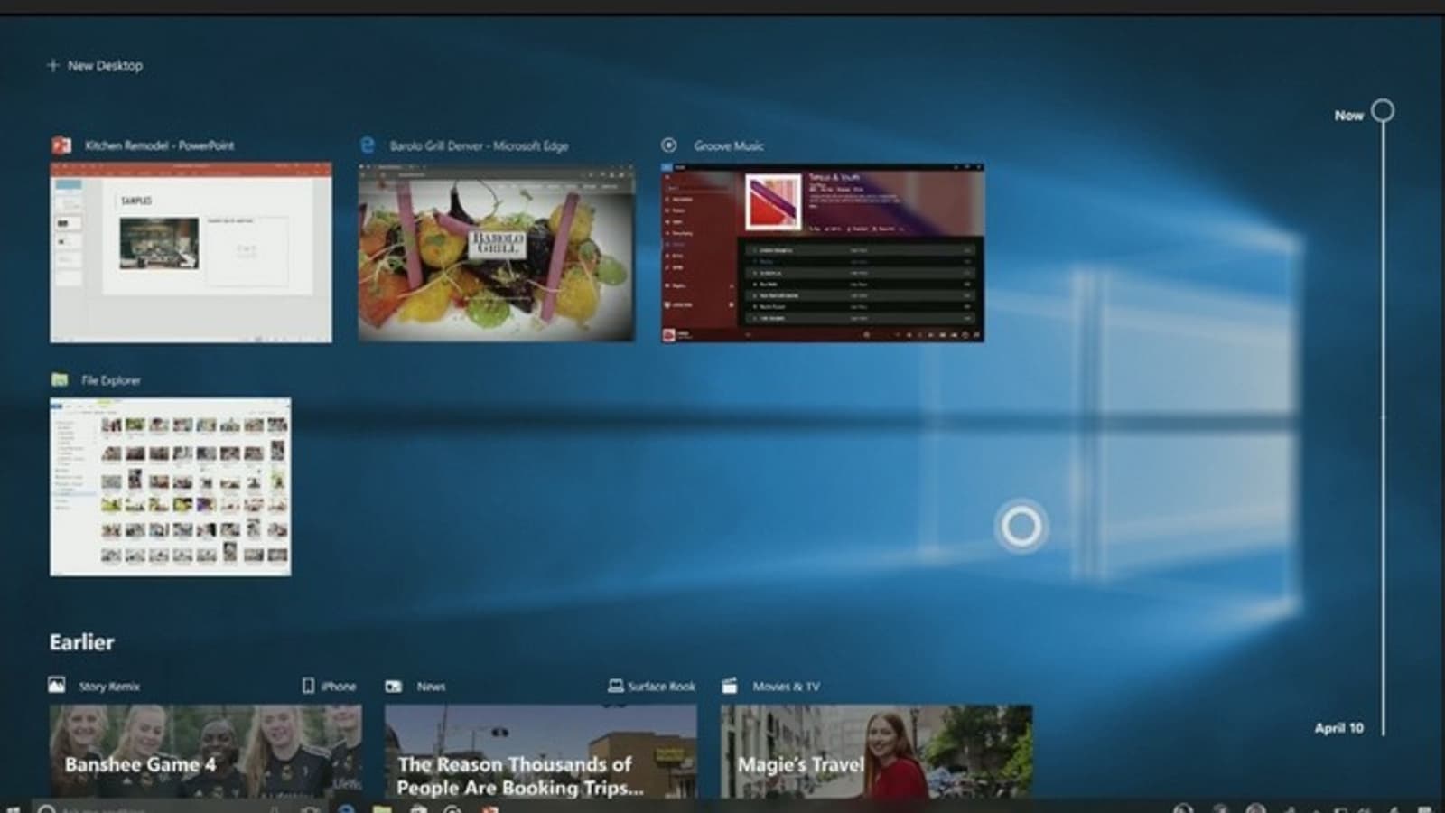This screenshot has width=1445, height=813.
Task: Click the Movies & TV clapperboard icon
Action: (730, 686)
